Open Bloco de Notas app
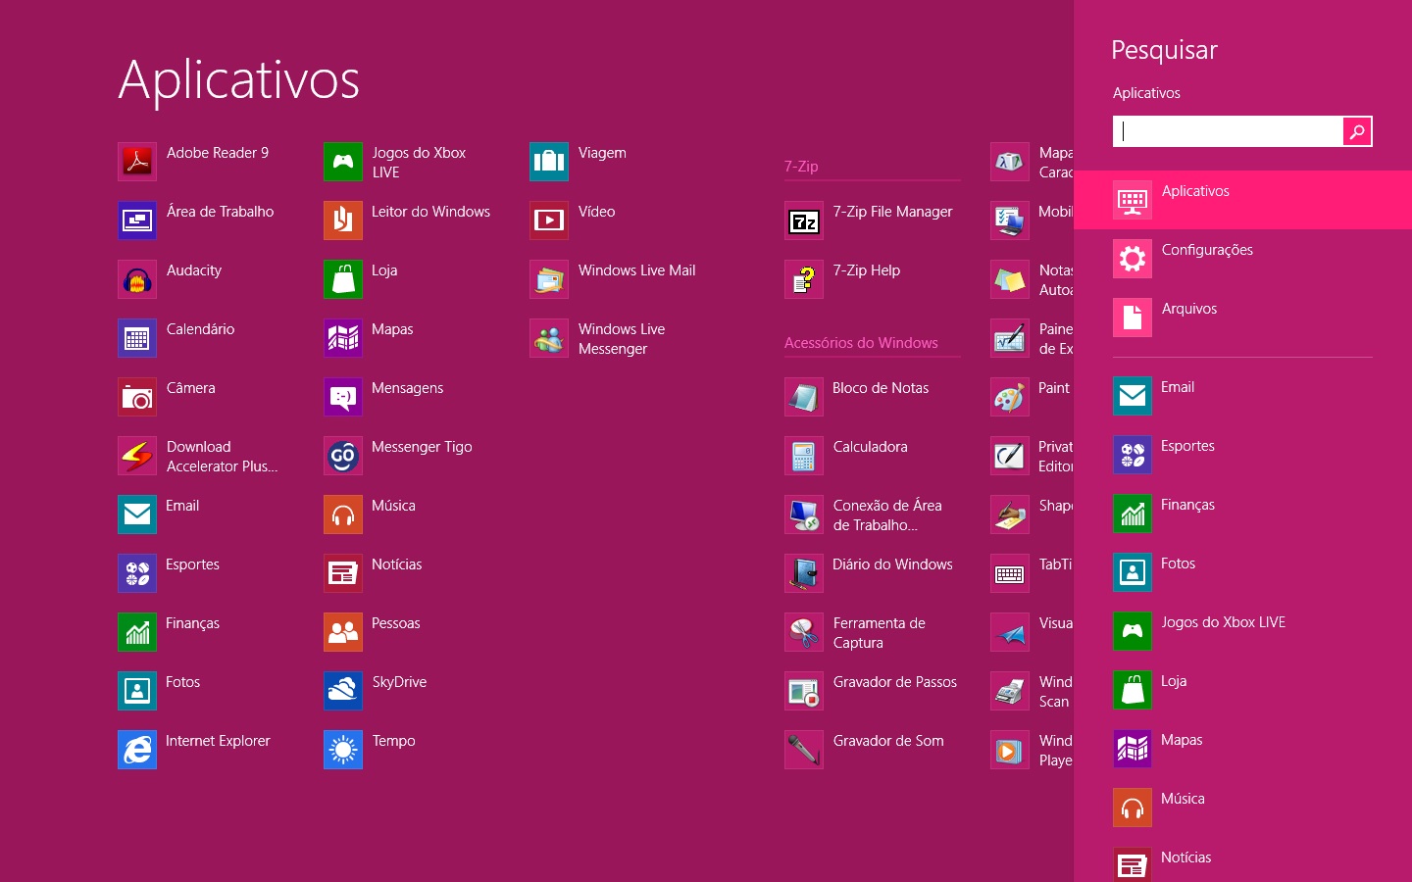 (804, 397)
